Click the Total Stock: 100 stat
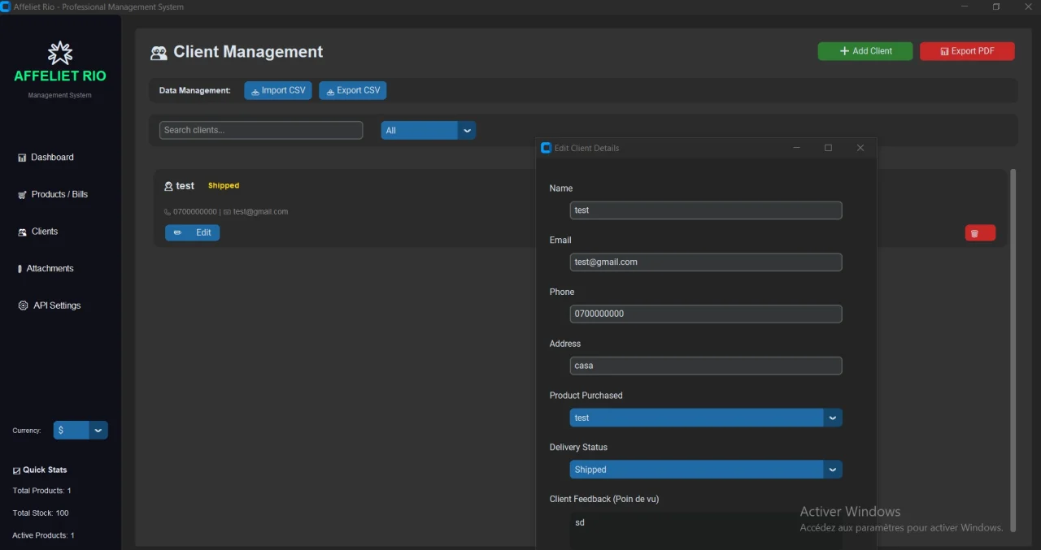1041x550 pixels. click(x=41, y=513)
